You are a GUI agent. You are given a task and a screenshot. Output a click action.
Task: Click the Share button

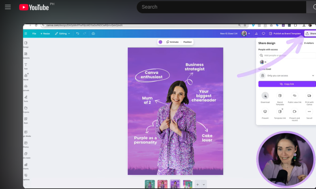point(310,34)
